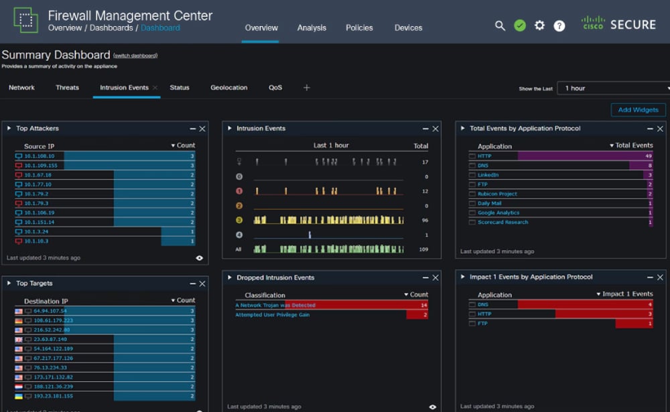The height and width of the screenshot is (412, 670).
Task: Click the impact level 1 flag icon
Action: coord(239,191)
